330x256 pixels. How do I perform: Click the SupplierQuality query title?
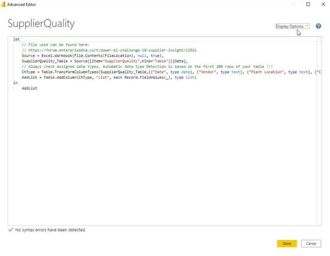(x=41, y=23)
